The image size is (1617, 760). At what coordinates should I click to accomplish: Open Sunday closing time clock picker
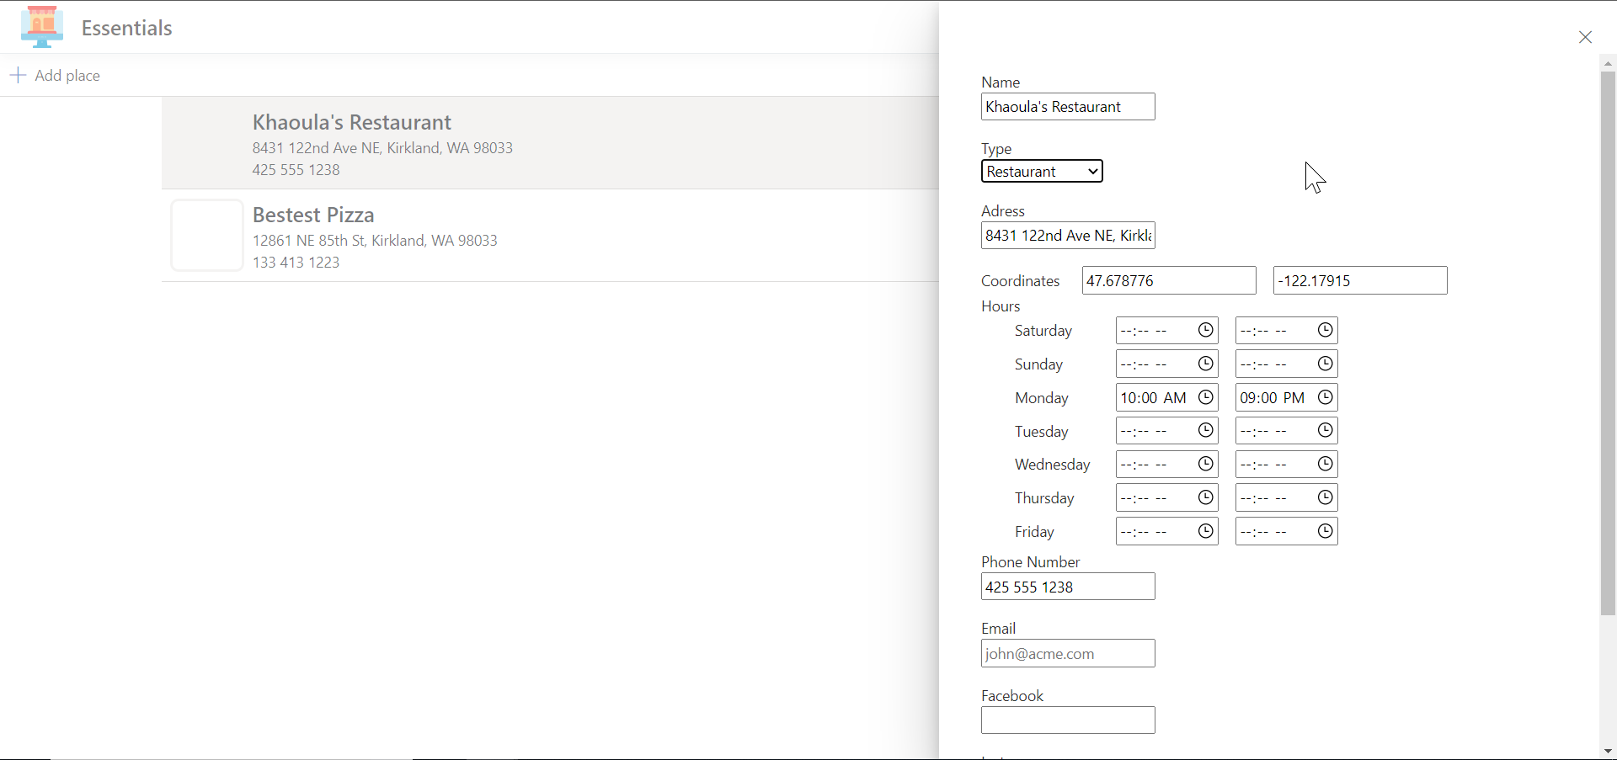[1326, 364]
